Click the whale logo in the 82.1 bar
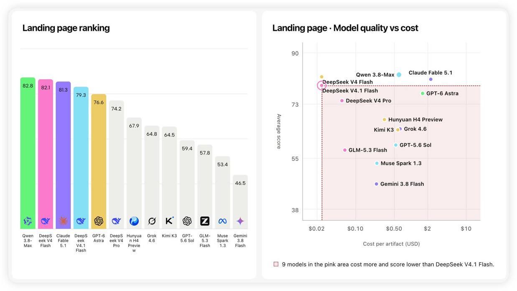 point(45,221)
